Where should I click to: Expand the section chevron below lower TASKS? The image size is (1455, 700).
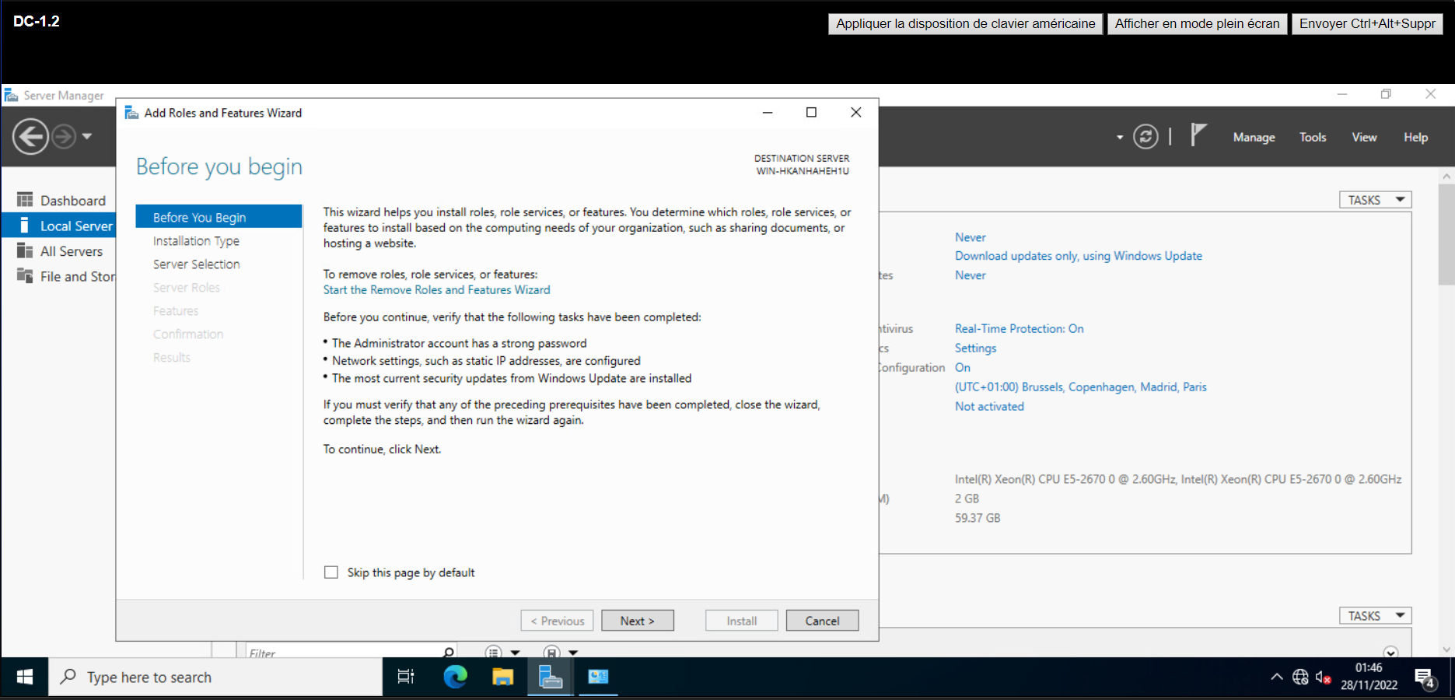point(1391,653)
